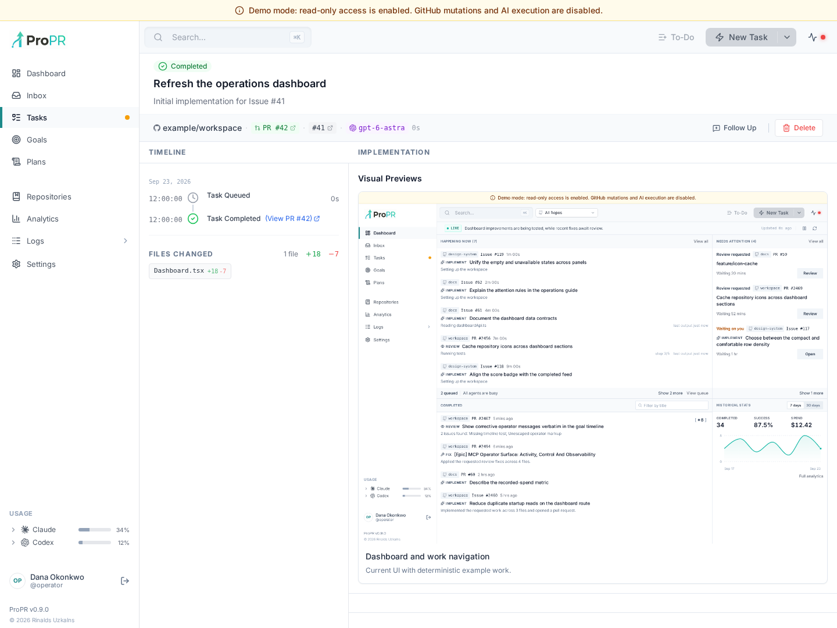Click the gpt-6-astra model label
Screen dimensions: 837x628
pyautogui.click(x=377, y=128)
